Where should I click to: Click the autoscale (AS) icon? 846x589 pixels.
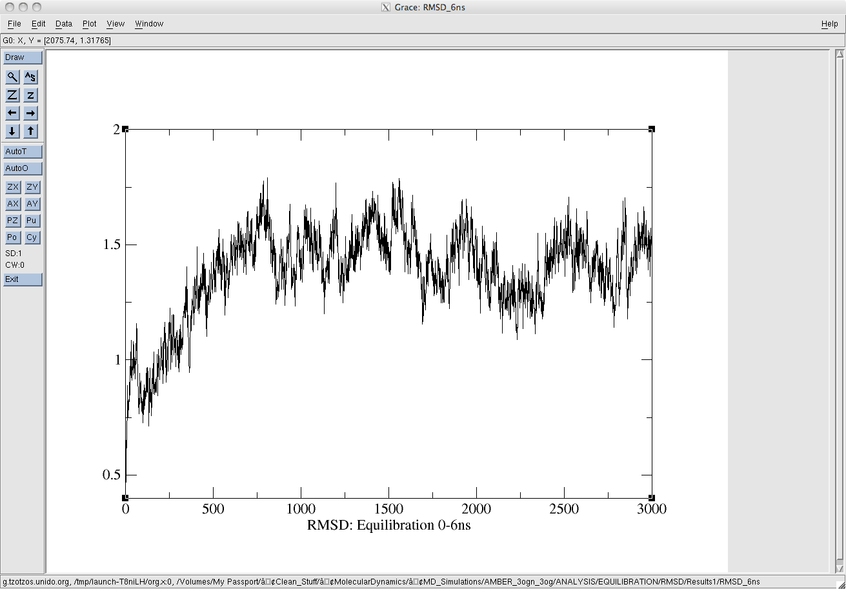coord(30,77)
